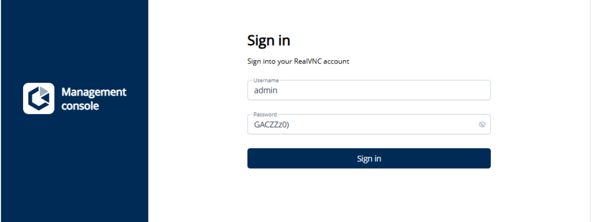591x222 pixels.
Task: Click the "Sign in" label inside the button
Action: tap(369, 159)
